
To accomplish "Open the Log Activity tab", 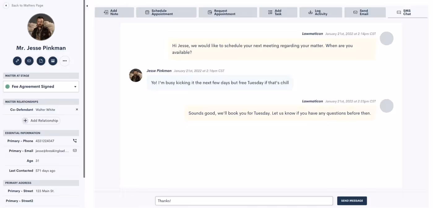I will 321,12.
